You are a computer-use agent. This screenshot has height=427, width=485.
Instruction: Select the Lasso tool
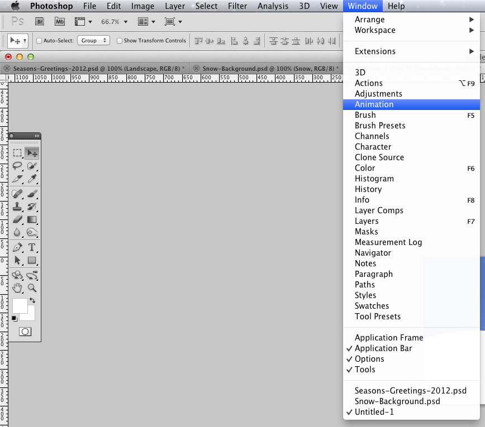pyautogui.click(x=17, y=166)
